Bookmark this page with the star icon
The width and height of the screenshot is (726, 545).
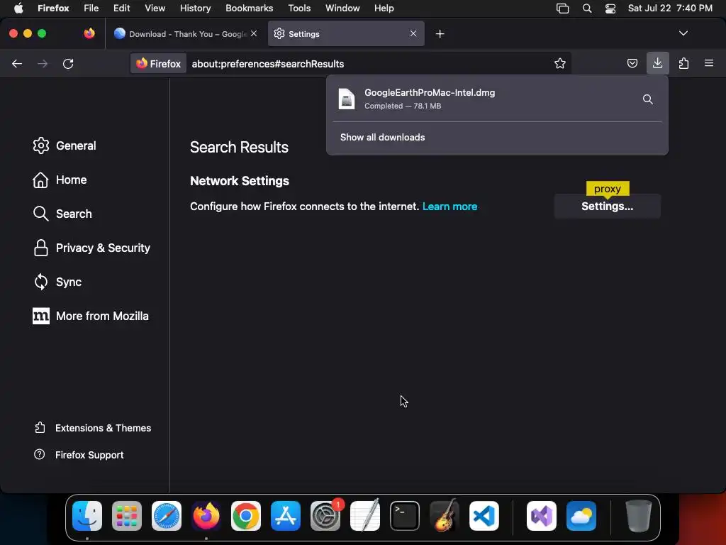pos(560,63)
